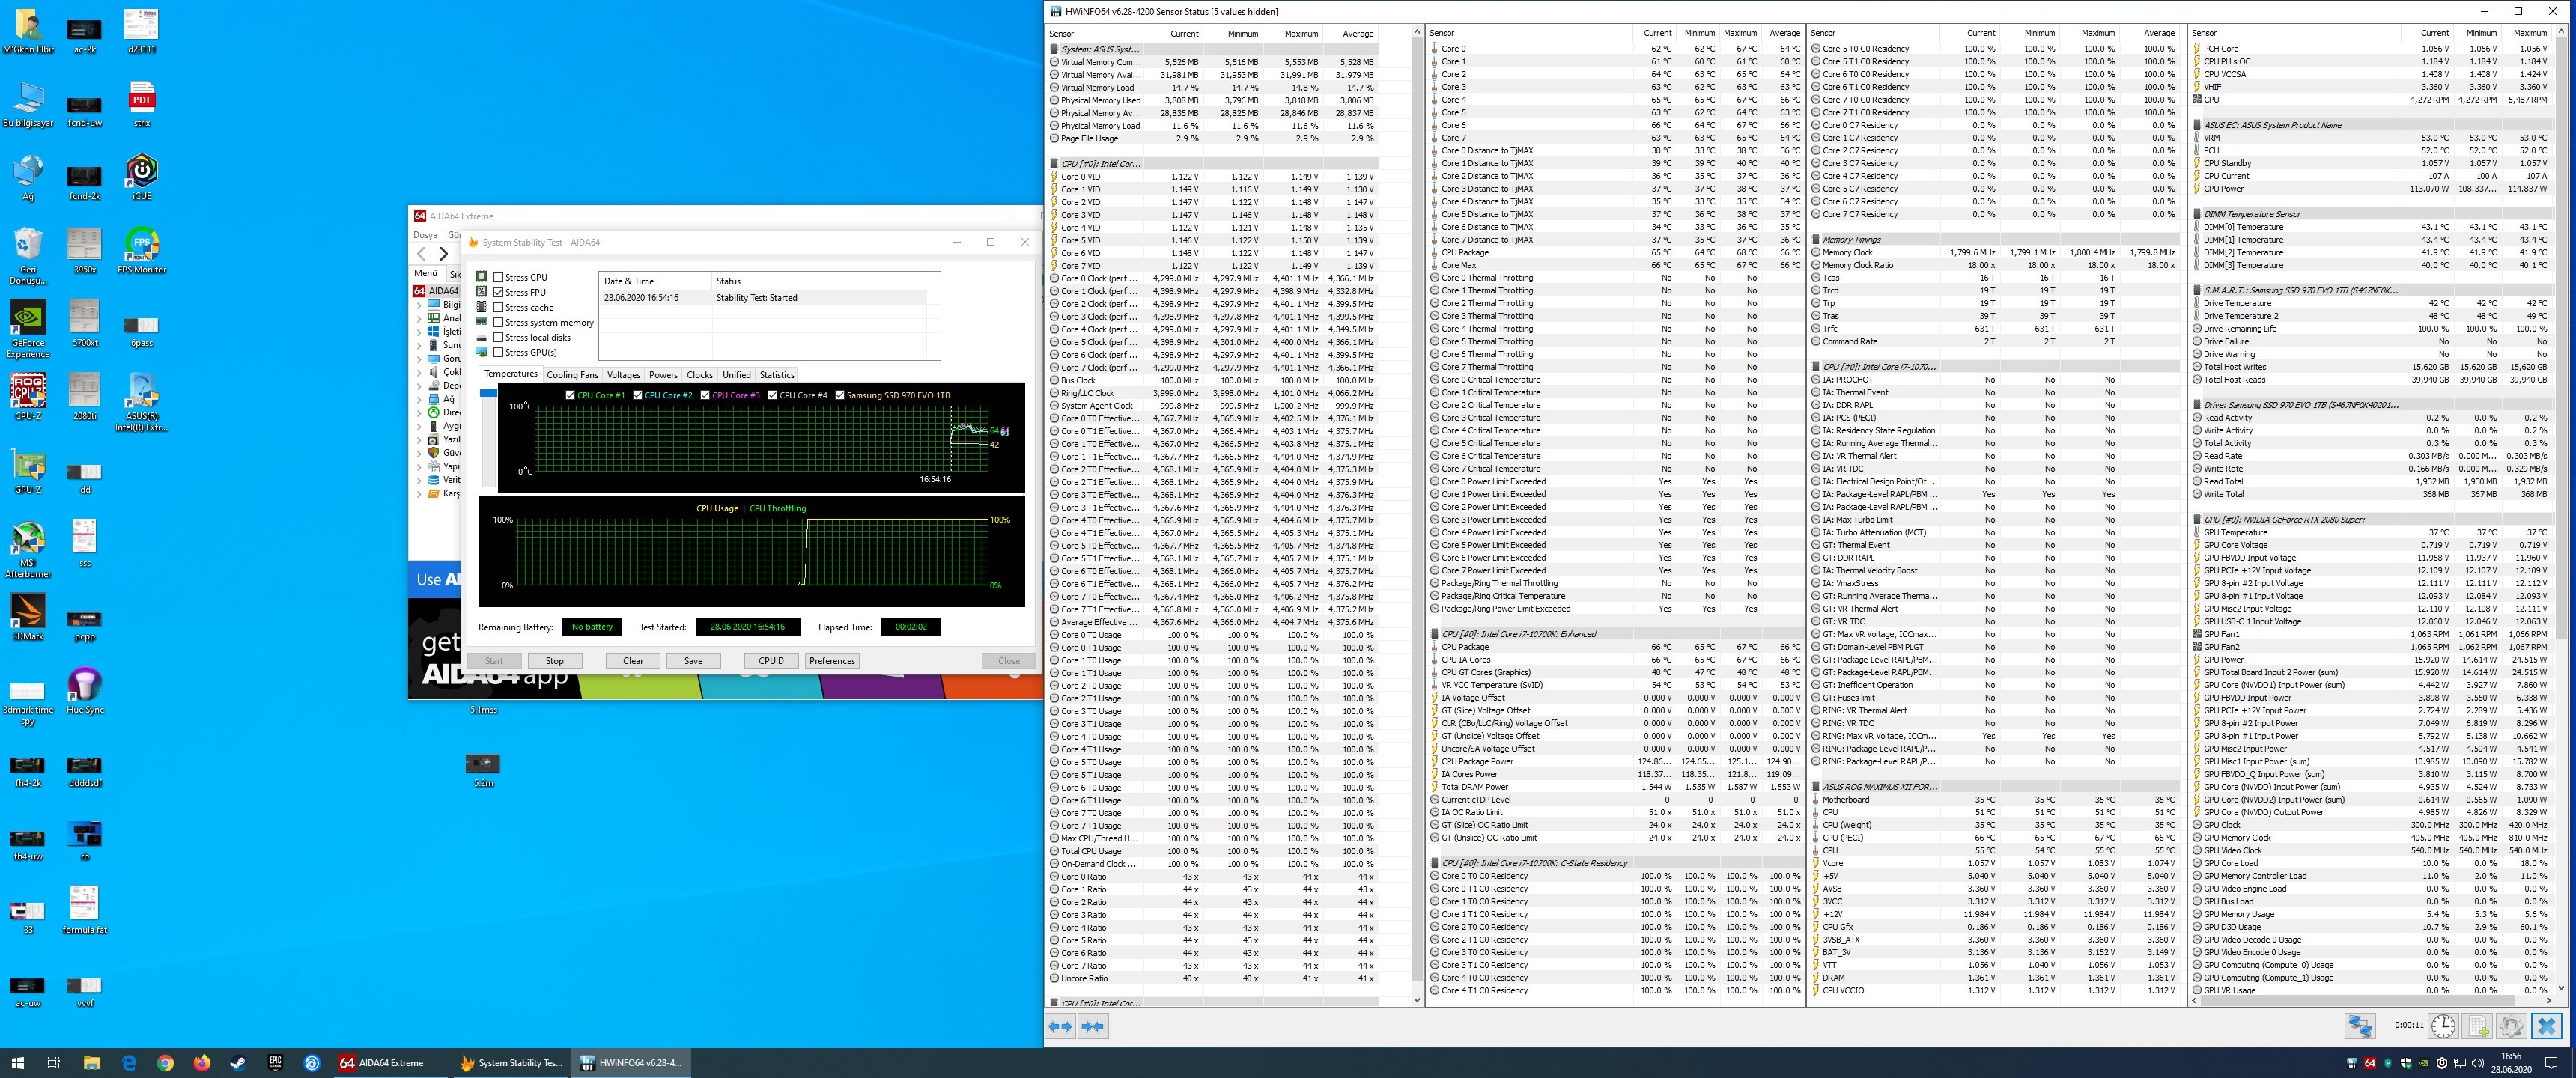
Task: Expand the Veritabanı tree node in AIDA64
Action: [x=419, y=480]
